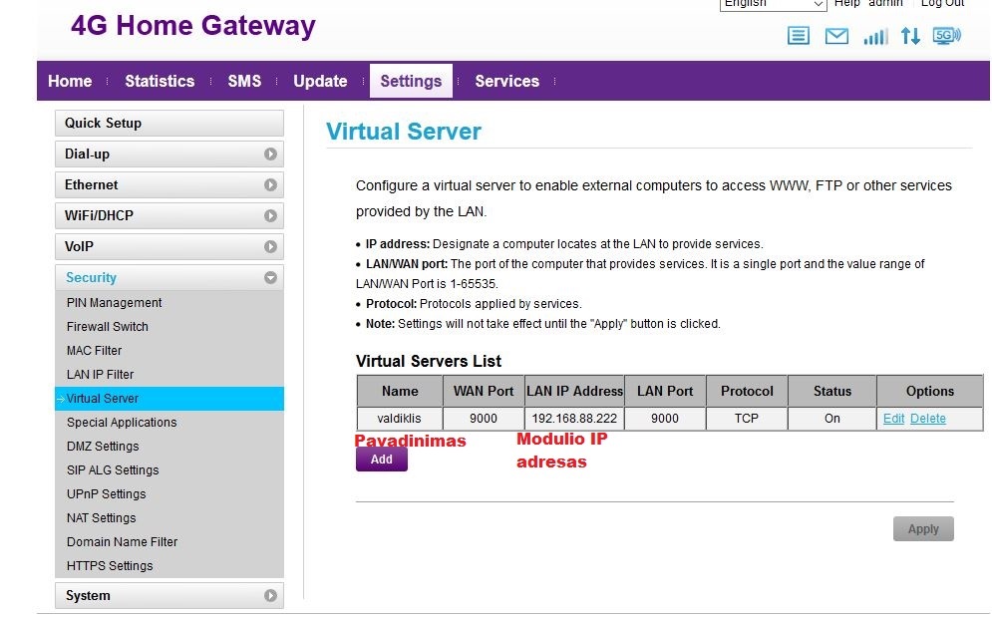Open DMZ Settings in sidebar
The width and height of the screenshot is (992, 617).
click(x=103, y=447)
